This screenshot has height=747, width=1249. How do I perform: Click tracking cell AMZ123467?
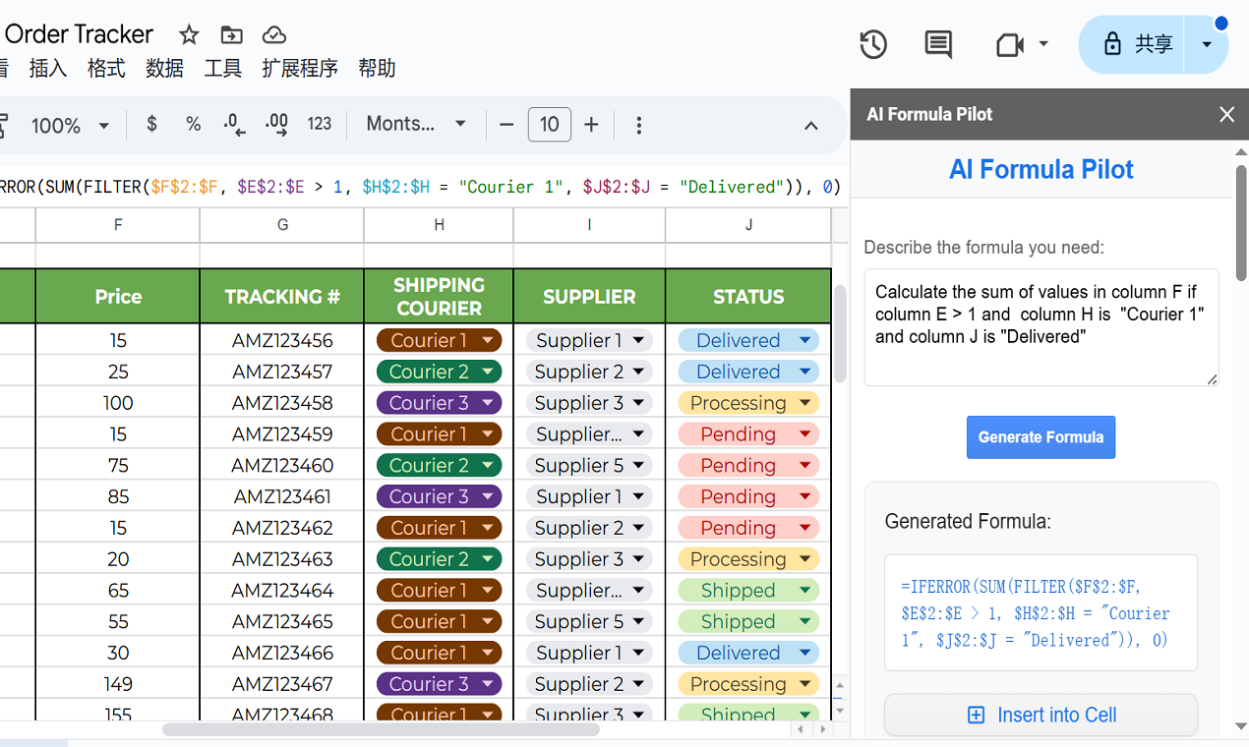tap(282, 684)
